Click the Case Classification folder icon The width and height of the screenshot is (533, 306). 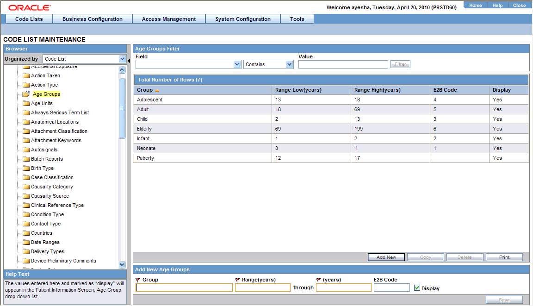26,177
